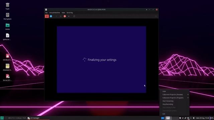Open the Virtual Machine menu
Screen dimensions: 214x120
coord(55,13)
